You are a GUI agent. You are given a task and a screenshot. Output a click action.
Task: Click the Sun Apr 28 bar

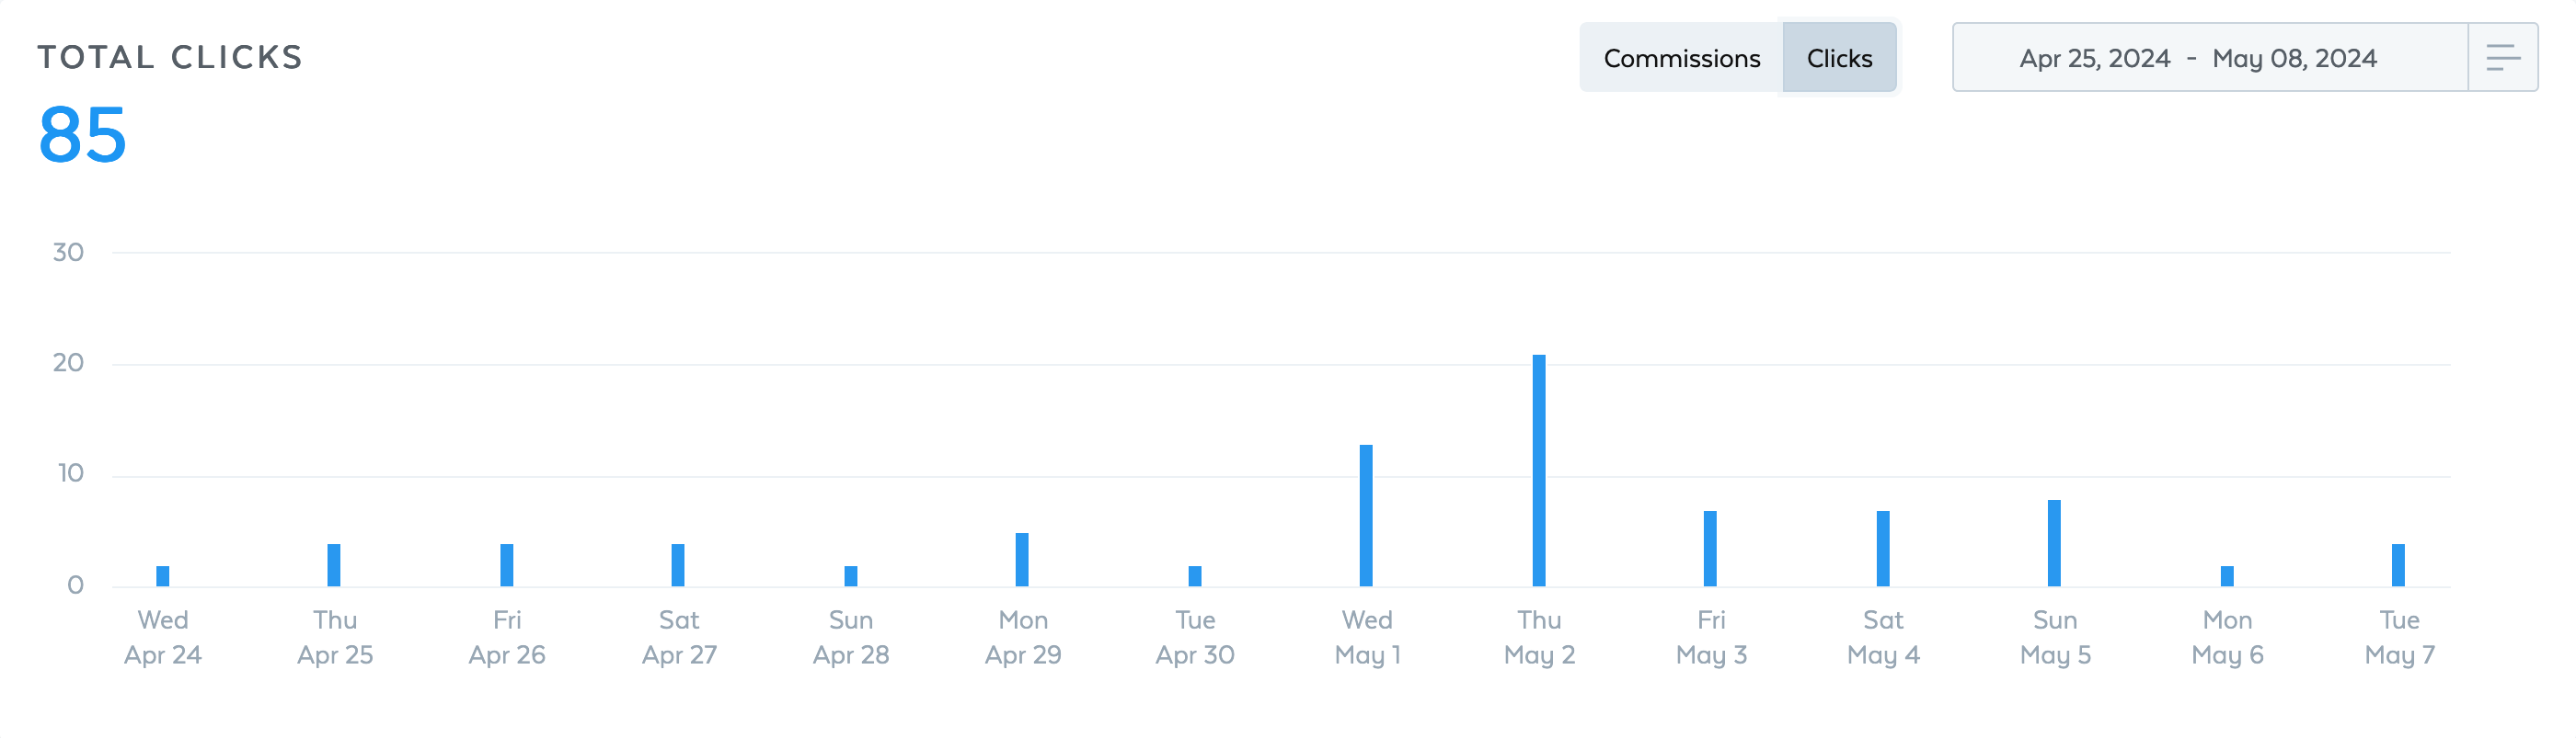coord(851,576)
